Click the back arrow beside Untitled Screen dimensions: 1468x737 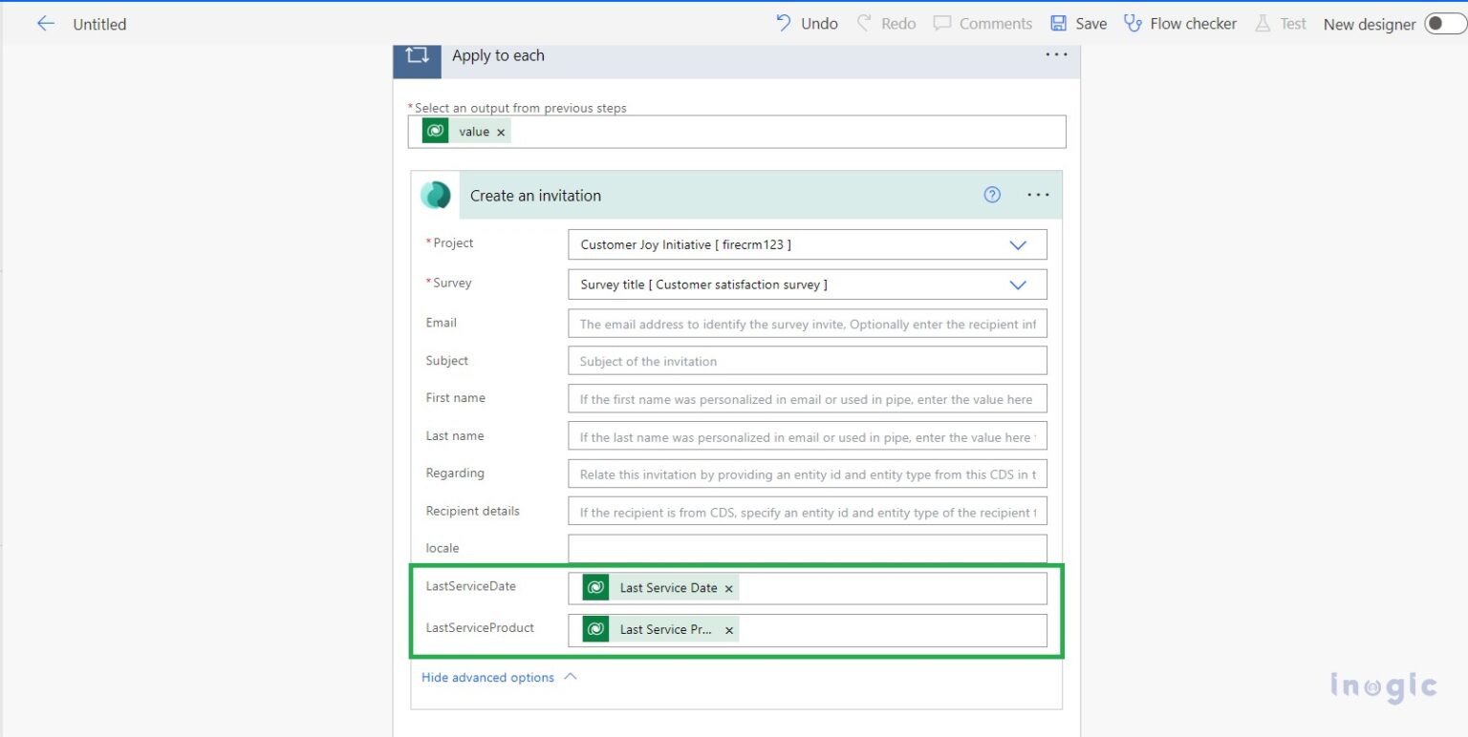click(x=45, y=24)
